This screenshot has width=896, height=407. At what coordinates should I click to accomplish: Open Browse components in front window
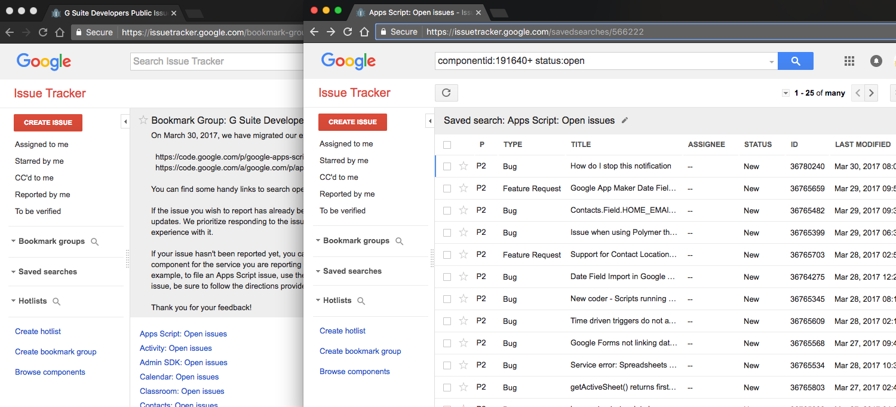click(355, 372)
